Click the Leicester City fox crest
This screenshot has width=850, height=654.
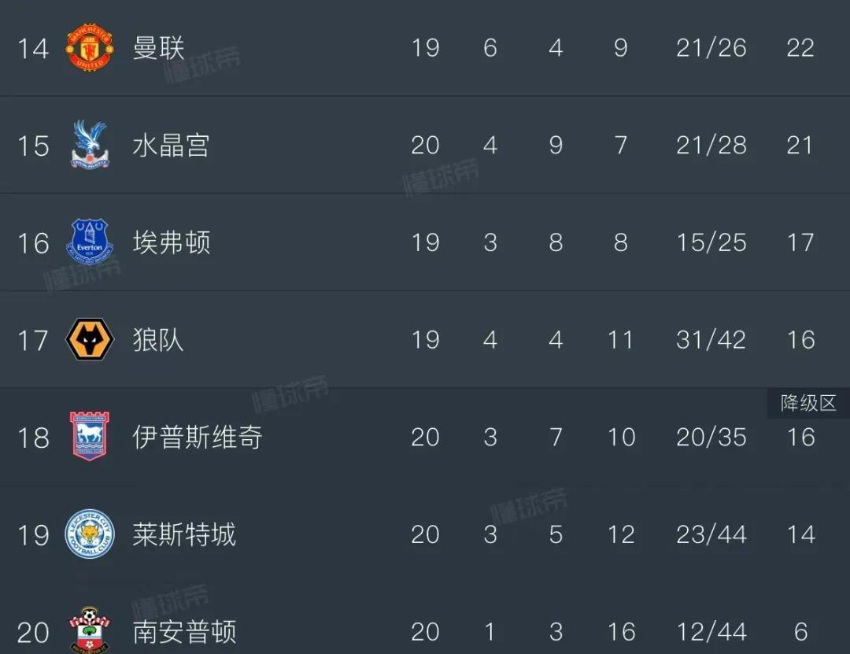89,535
